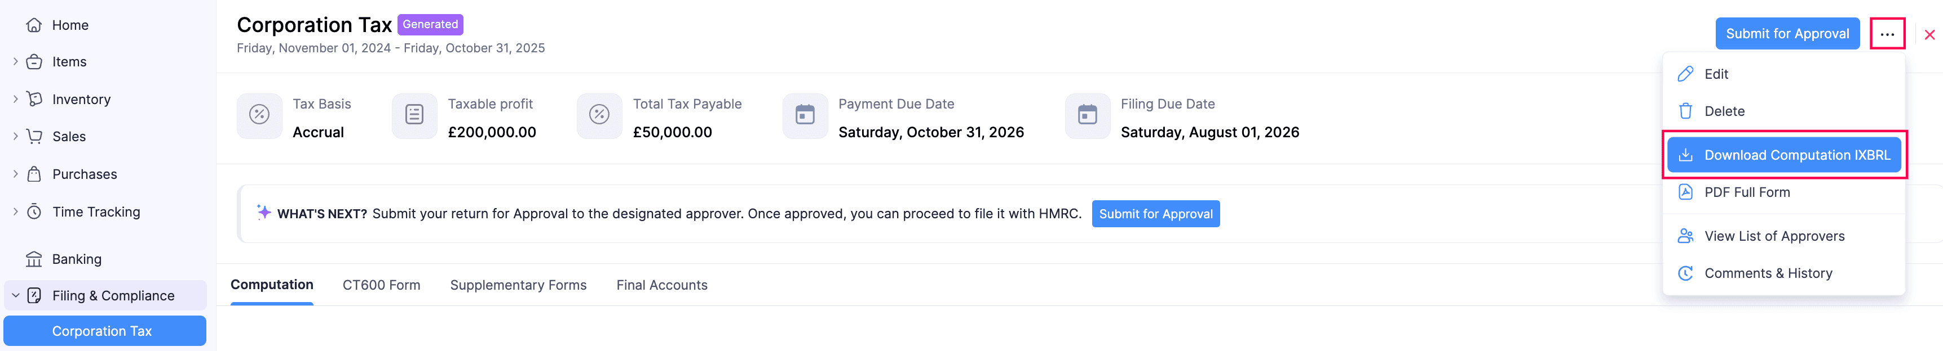Expand the Purchases sidebar section
This screenshot has height=351, width=1943.
[x=16, y=174]
